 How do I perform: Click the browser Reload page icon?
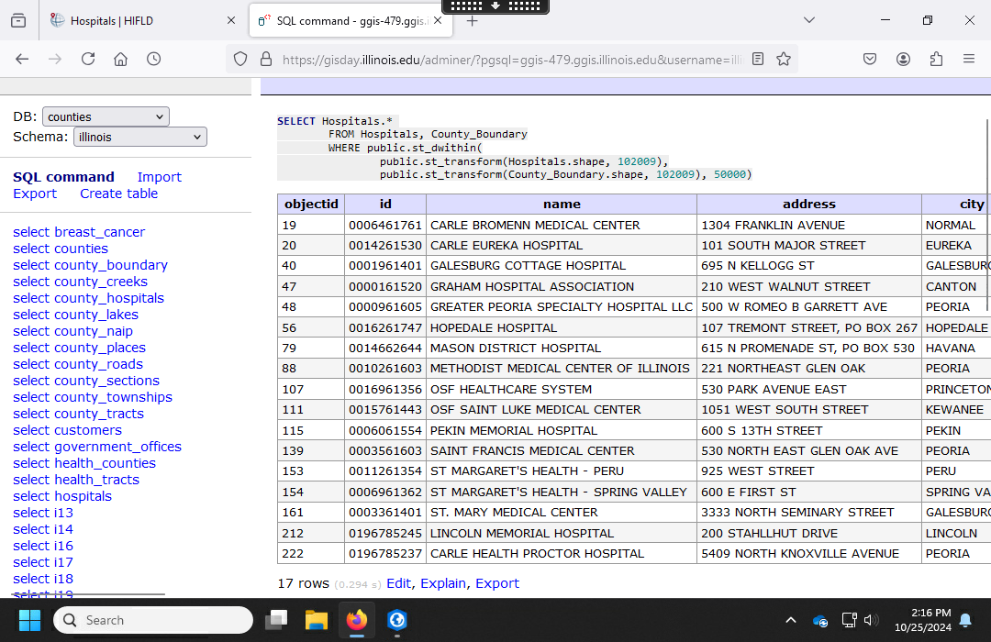(88, 59)
